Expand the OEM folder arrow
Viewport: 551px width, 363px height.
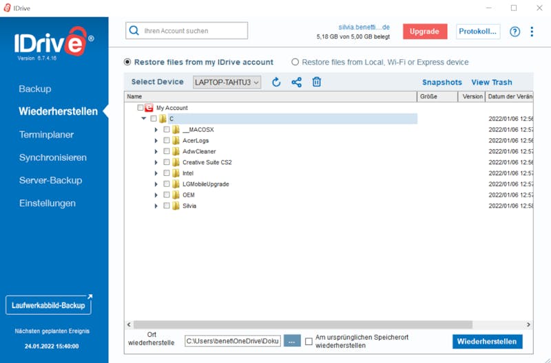click(156, 195)
